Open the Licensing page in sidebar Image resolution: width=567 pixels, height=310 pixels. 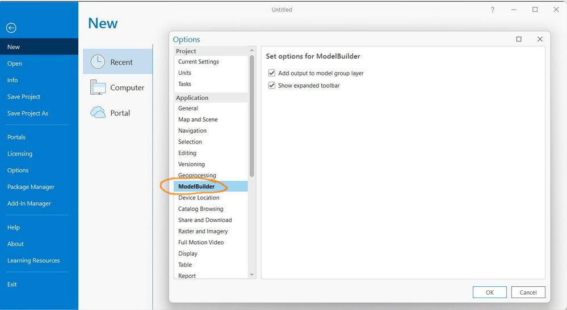click(20, 154)
